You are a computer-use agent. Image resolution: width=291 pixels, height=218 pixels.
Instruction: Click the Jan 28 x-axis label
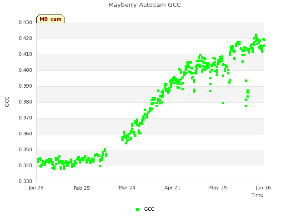(x=36, y=188)
